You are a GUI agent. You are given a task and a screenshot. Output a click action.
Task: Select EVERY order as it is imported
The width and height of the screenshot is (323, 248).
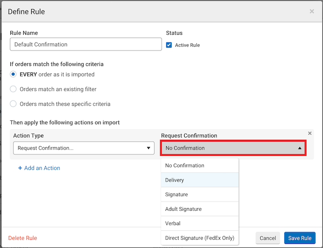[13, 74]
